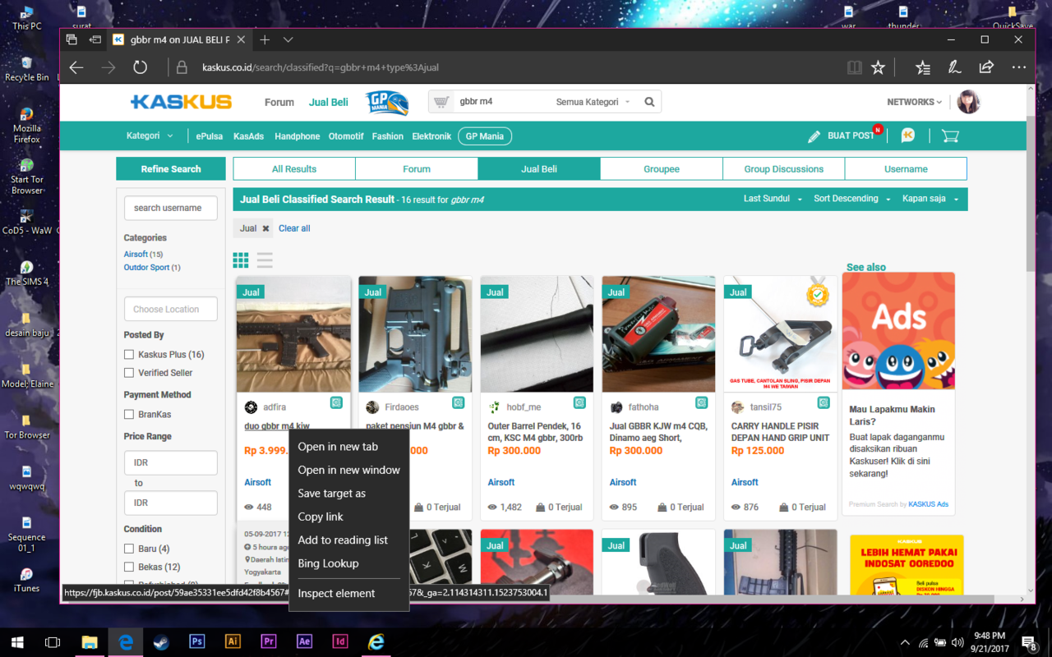Open the Forum header link
Screen dimensions: 1052x657
coord(279,103)
